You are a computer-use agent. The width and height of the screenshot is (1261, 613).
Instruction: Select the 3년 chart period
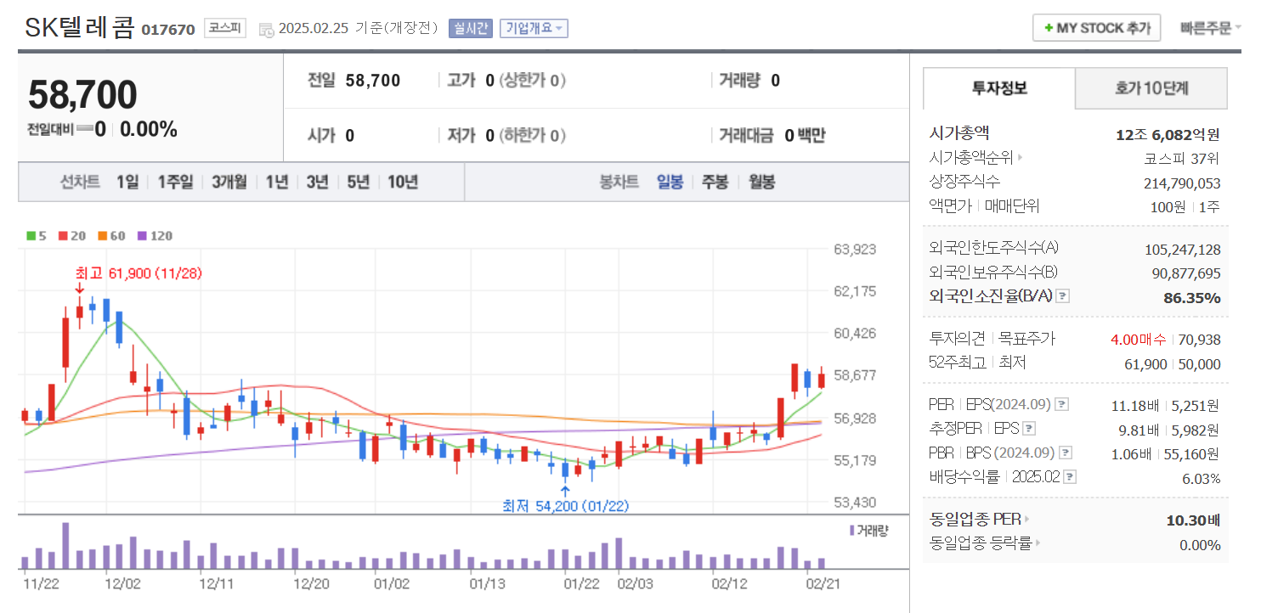[x=317, y=182]
